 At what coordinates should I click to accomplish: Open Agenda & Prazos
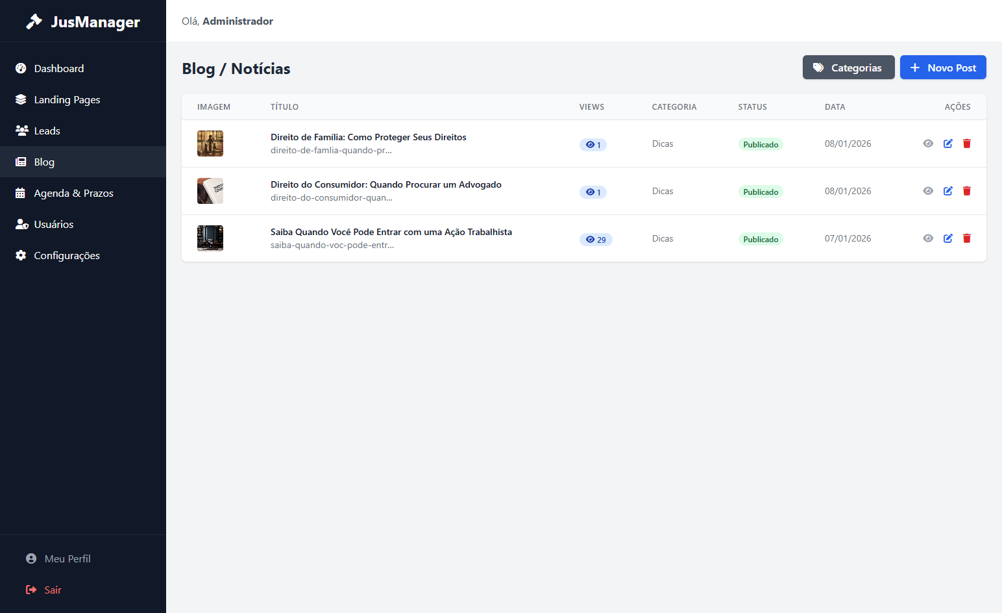[73, 193]
